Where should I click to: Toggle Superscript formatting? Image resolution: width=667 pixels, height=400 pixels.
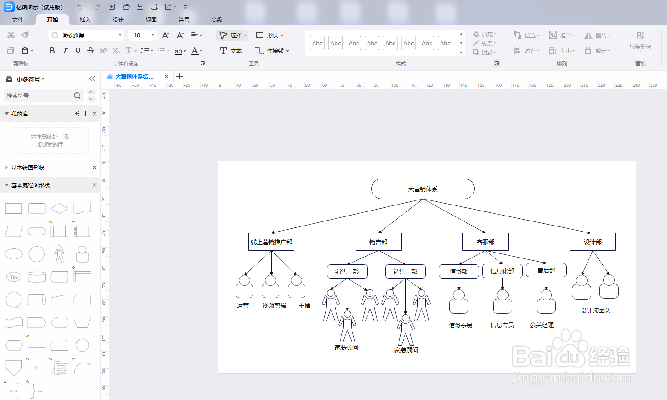pyautogui.click(x=103, y=51)
